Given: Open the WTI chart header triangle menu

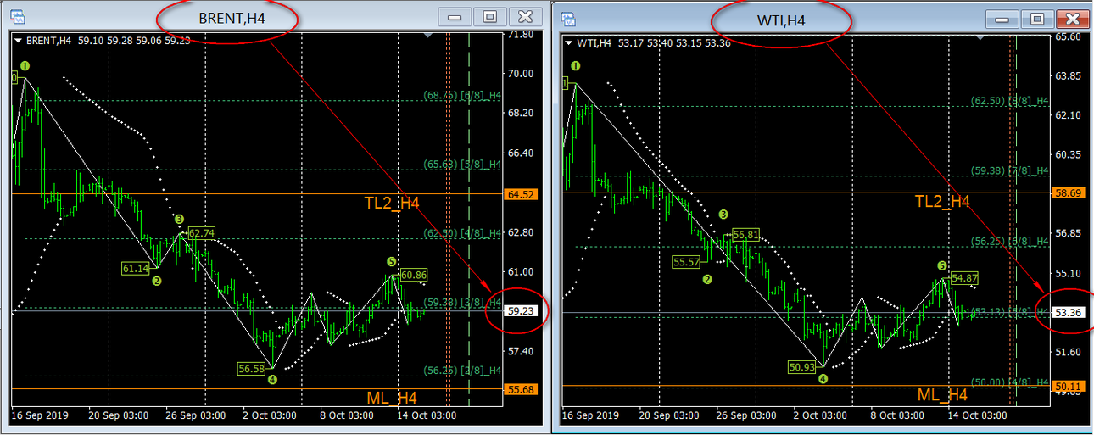Looking at the screenshot, I should (569, 42).
